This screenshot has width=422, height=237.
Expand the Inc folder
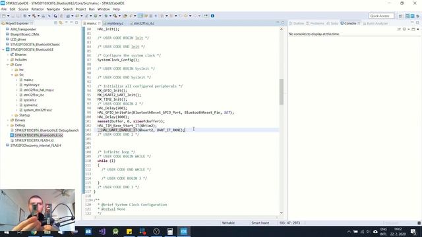click(x=12, y=70)
